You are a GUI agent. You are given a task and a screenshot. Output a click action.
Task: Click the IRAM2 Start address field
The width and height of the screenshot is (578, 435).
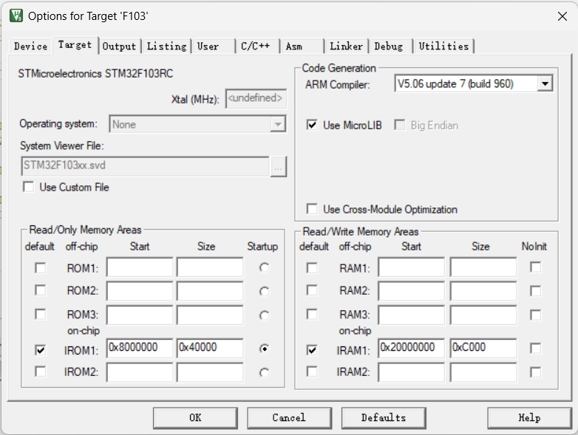click(411, 372)
